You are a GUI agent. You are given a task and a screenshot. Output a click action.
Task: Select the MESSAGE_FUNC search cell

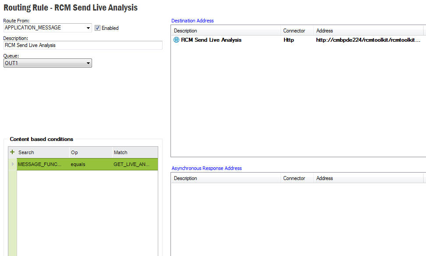pyautogui.click(x=42, y=164)
